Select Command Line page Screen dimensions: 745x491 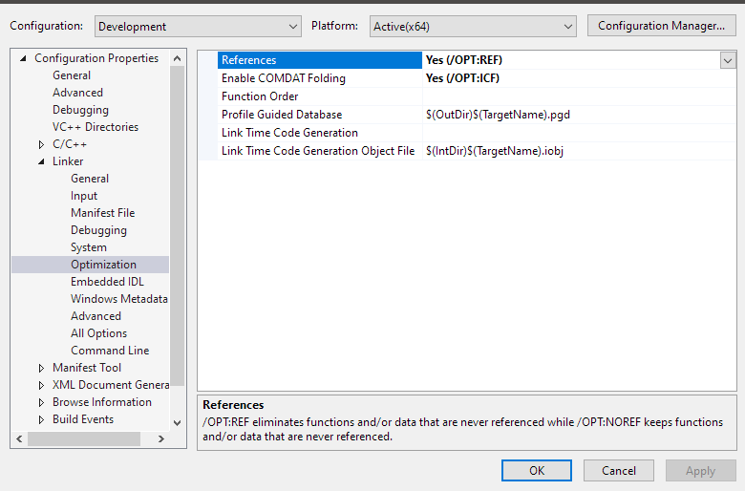(x=110, y=351)
